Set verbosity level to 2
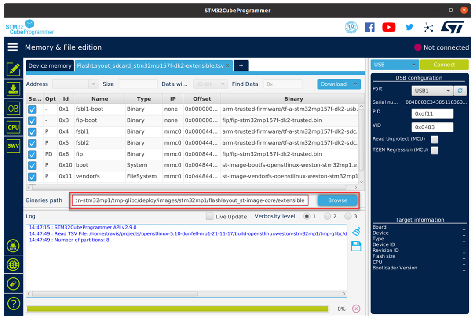 pos(327,216)
